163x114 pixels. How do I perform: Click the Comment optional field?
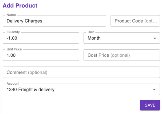click(81, 72)
